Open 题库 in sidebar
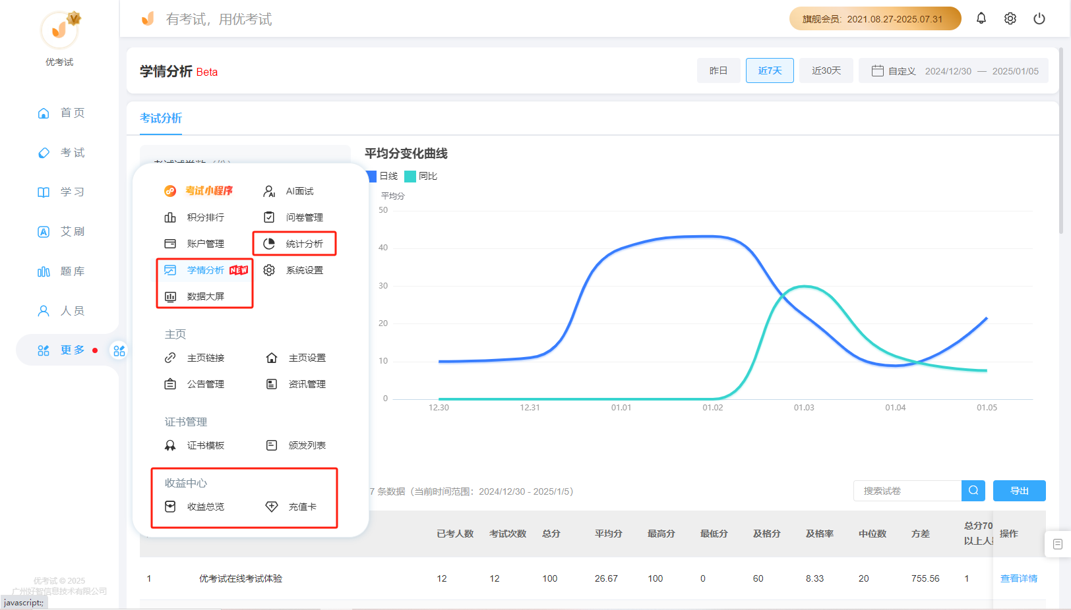Image resolution: width=1071 pixels, height=610 pixels. click(61, 271)
